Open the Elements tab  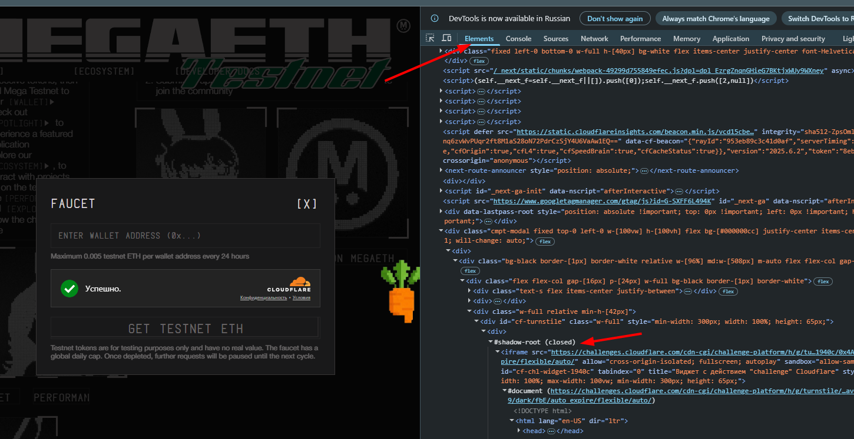(479, 38)
